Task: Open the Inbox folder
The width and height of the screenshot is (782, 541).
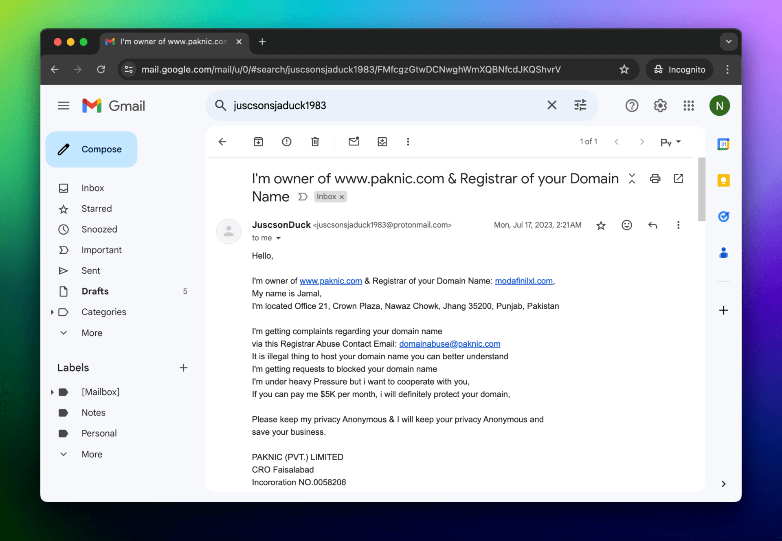Action: (92, 188)
